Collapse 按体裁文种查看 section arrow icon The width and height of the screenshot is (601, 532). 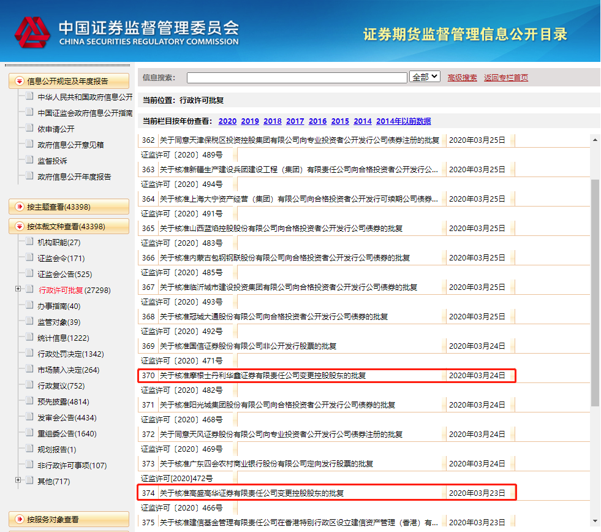(20, 226)
